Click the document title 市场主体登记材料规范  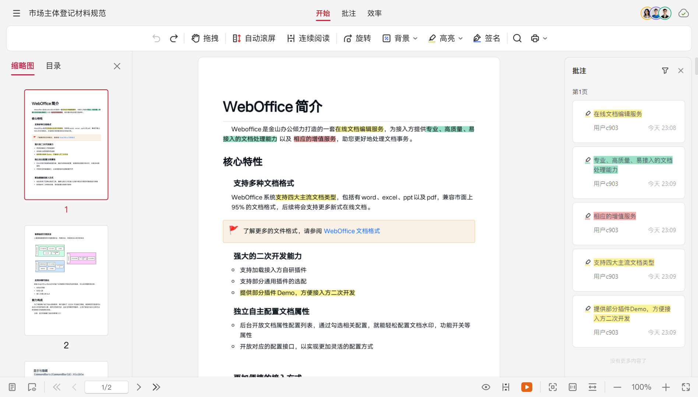(x=67, y=13)
